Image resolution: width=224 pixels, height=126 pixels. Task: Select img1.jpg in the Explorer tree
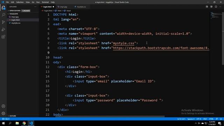click(23, 17)
